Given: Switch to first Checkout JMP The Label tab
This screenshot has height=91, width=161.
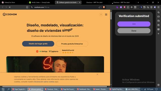Looking at the screenshot, I should click(94, 2).
